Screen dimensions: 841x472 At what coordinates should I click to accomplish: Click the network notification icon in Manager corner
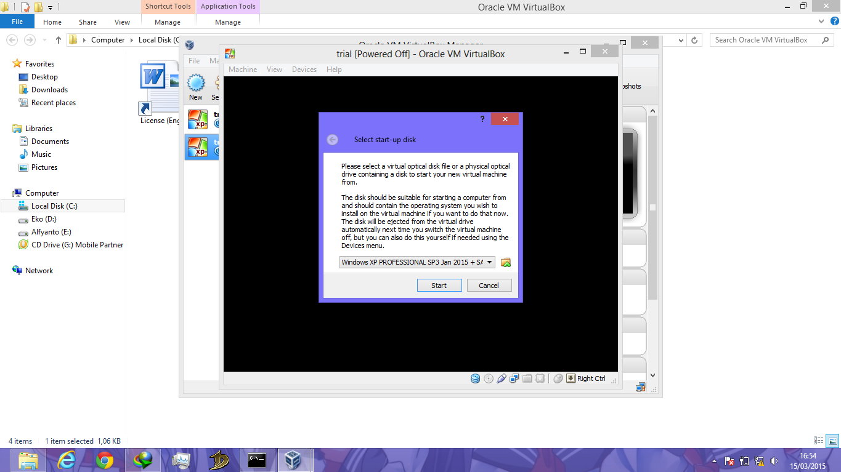click(x=641, y=387)
